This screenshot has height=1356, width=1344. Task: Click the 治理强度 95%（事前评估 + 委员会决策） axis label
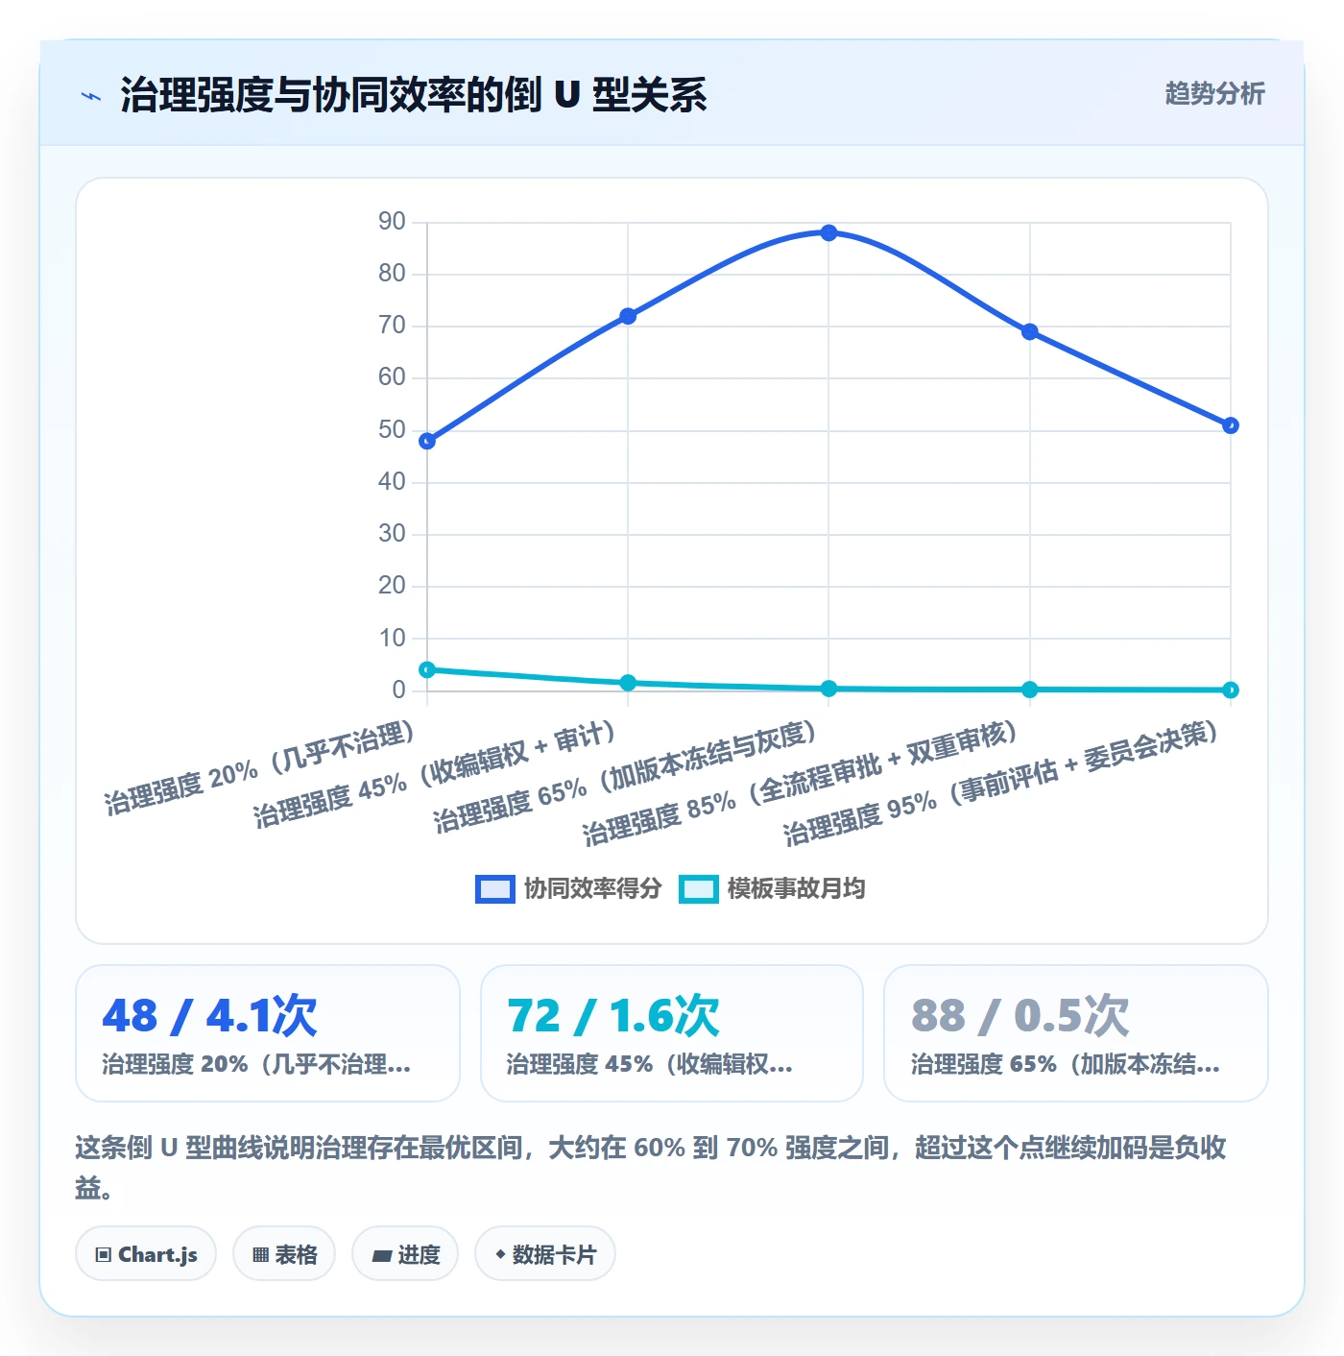pos(1000,783)
